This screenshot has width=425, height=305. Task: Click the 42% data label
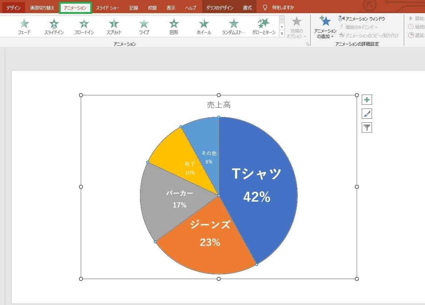click(257, 197)
